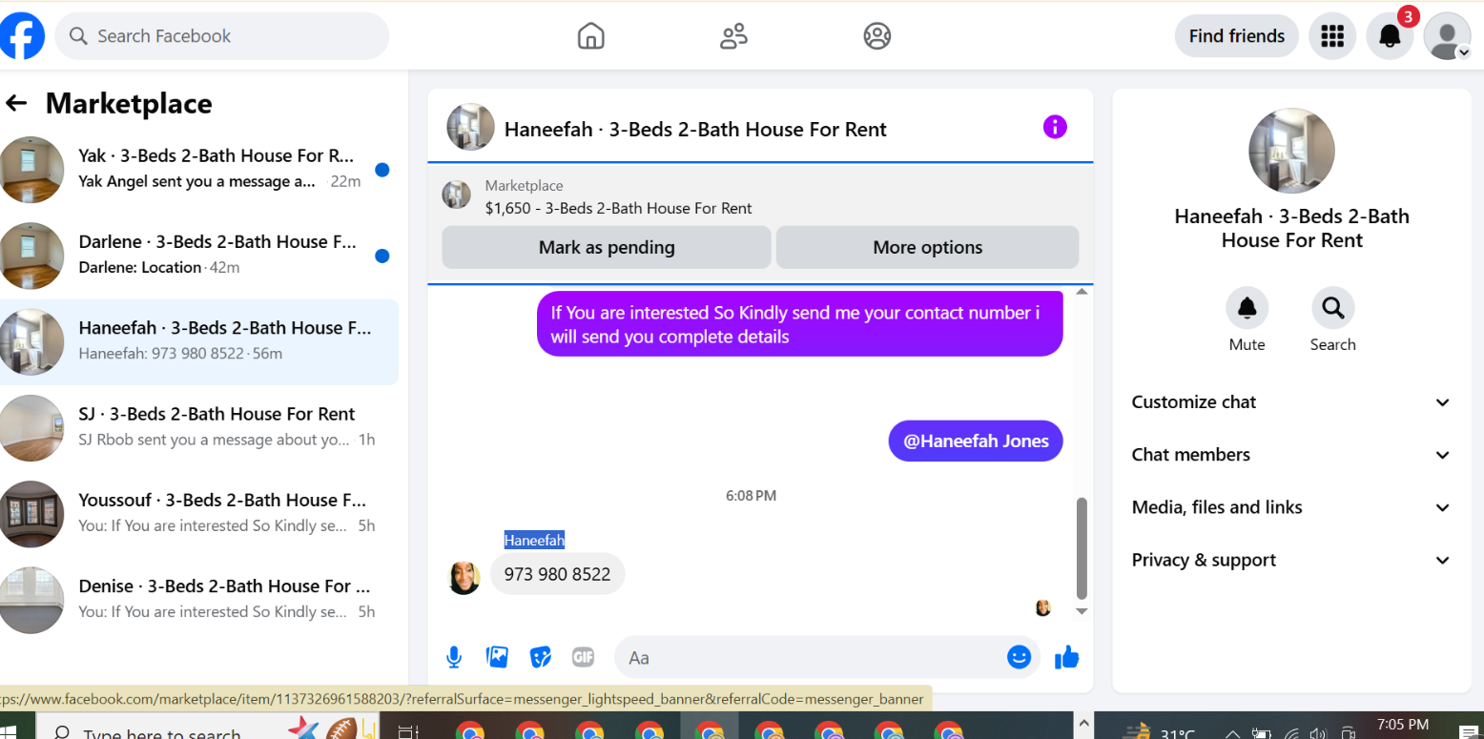
Task: Click the chat scrollbar up arrow
Action: coord(1082,291)
